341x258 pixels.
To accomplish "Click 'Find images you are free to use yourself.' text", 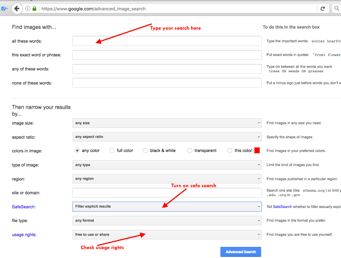I will point(300,235).
